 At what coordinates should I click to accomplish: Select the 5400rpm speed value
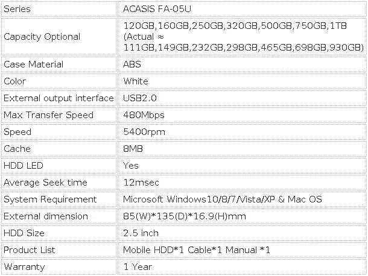[144, 132]
